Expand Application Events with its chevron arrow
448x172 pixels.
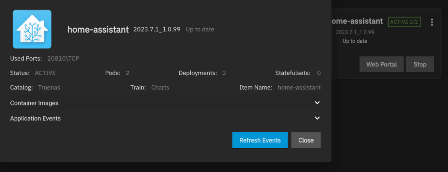coord(317,118)
